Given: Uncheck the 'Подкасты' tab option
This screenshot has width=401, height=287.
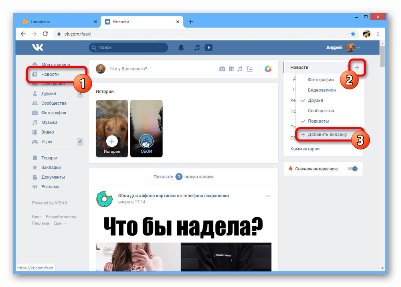Looking at the screenshot, I should pos(318,121).
